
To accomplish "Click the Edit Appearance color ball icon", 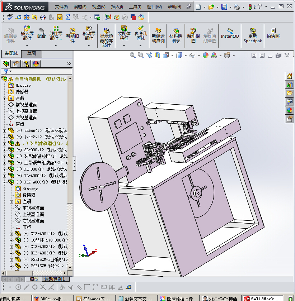I will click(206, 55).
